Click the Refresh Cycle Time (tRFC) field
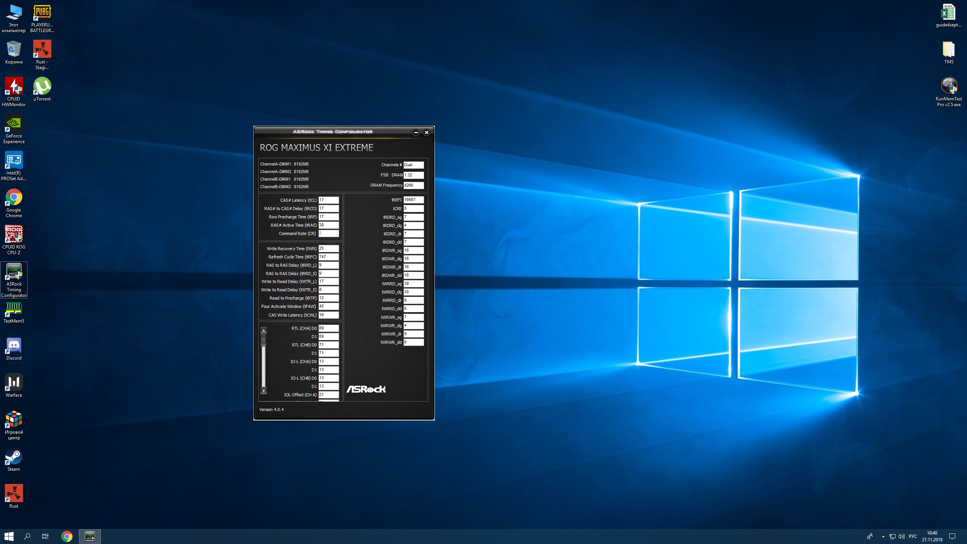967x544 pixels. (x=329, y=257)
